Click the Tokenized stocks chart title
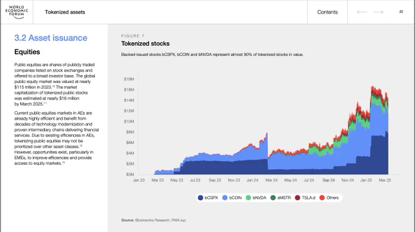The height and width of the screenshot is (232, 415). click(x=145, y=43)
